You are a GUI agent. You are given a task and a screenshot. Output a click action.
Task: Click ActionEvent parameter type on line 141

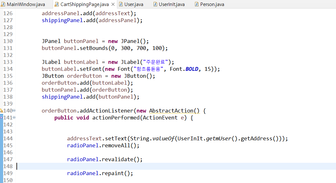[x=160, y=118]
